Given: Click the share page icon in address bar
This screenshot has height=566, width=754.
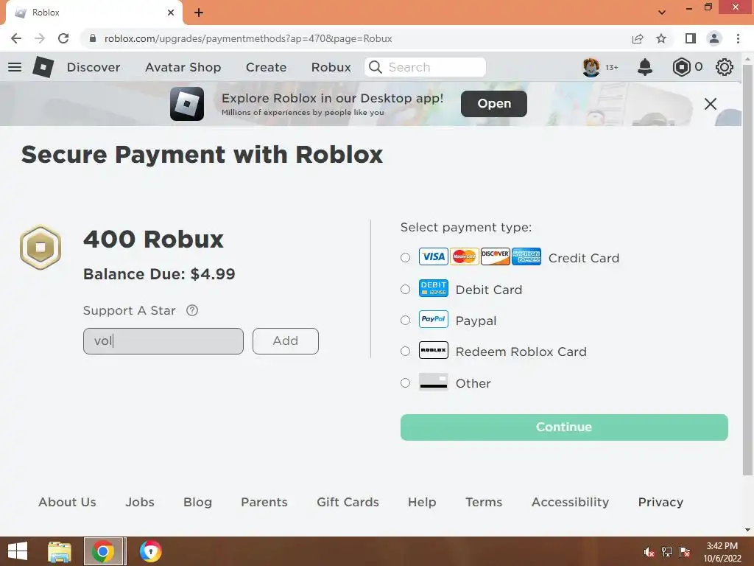Looking at the screenshot, I should [638, 38].
